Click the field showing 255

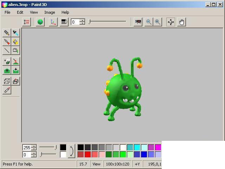pos(27,148)
